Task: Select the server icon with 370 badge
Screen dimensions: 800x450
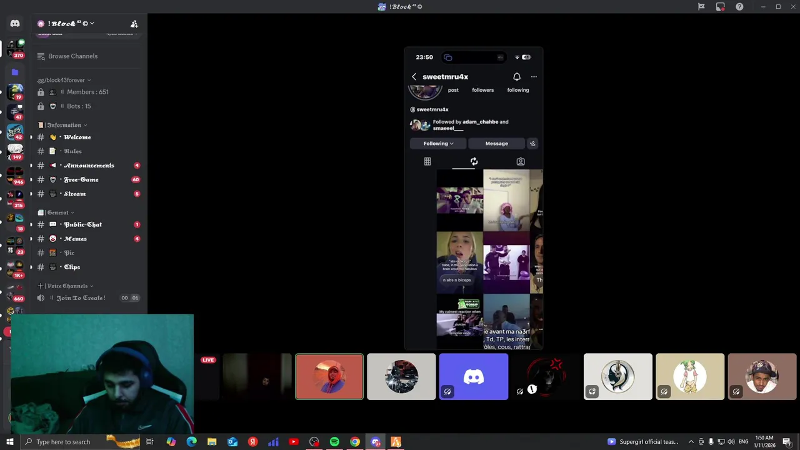Action: 15,48
